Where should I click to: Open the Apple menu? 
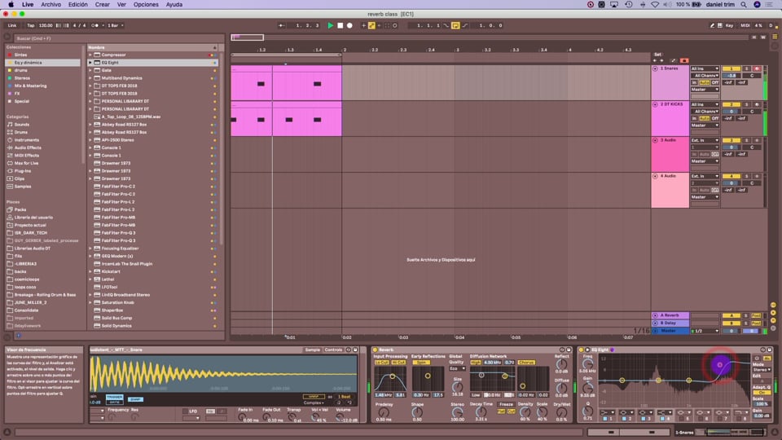[x=11, y=5]
